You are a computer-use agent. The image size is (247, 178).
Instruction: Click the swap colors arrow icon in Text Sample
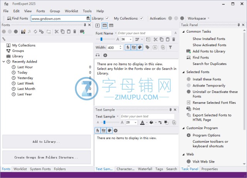point(160,122)
